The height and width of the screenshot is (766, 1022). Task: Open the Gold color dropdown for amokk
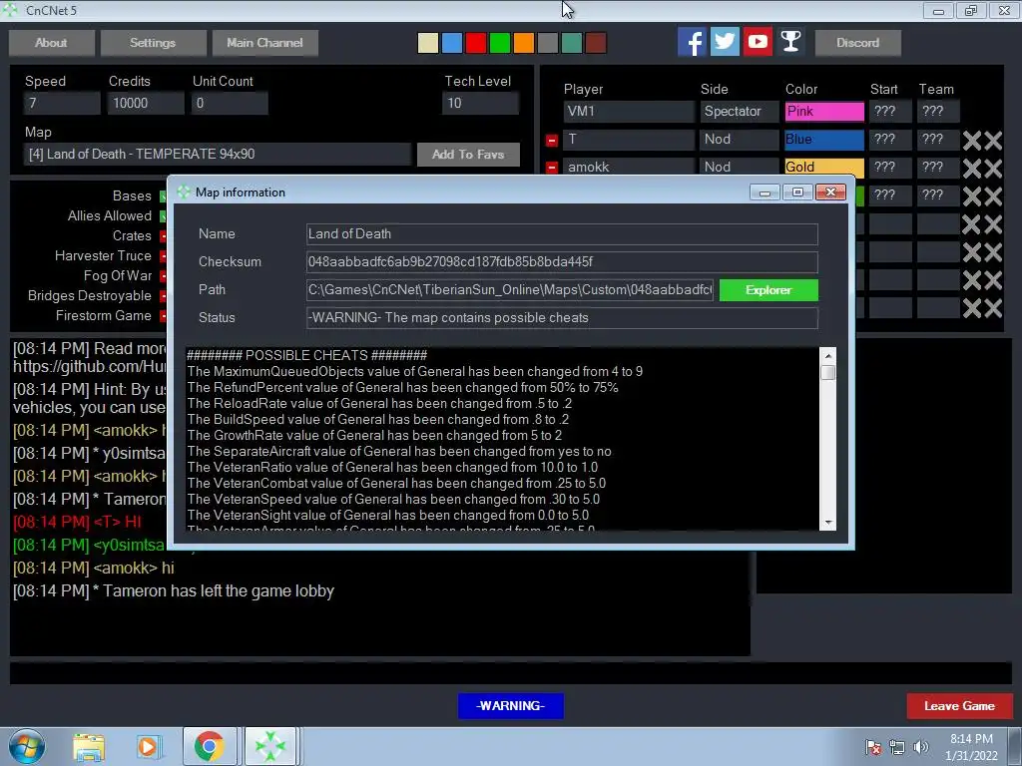[x=824, y=167]
